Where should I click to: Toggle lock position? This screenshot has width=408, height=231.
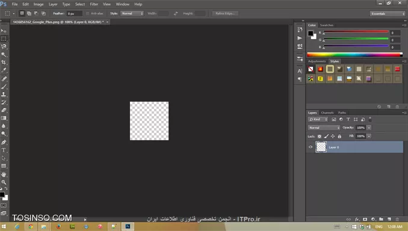(x=333, y=137)
